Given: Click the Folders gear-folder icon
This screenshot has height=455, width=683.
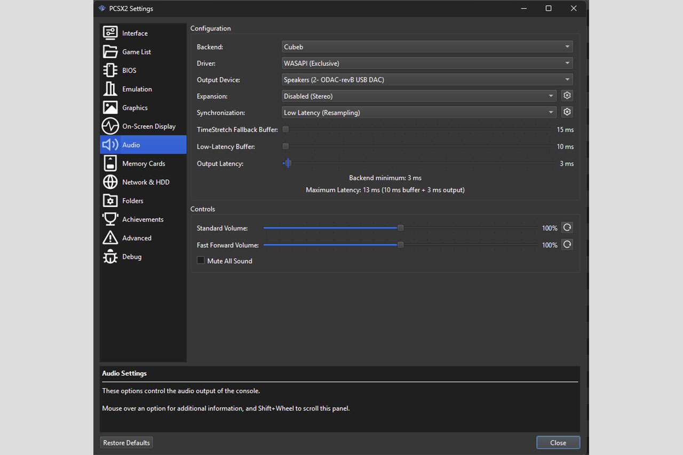Looking at the screenshot, I should click(x=110, y=201).
